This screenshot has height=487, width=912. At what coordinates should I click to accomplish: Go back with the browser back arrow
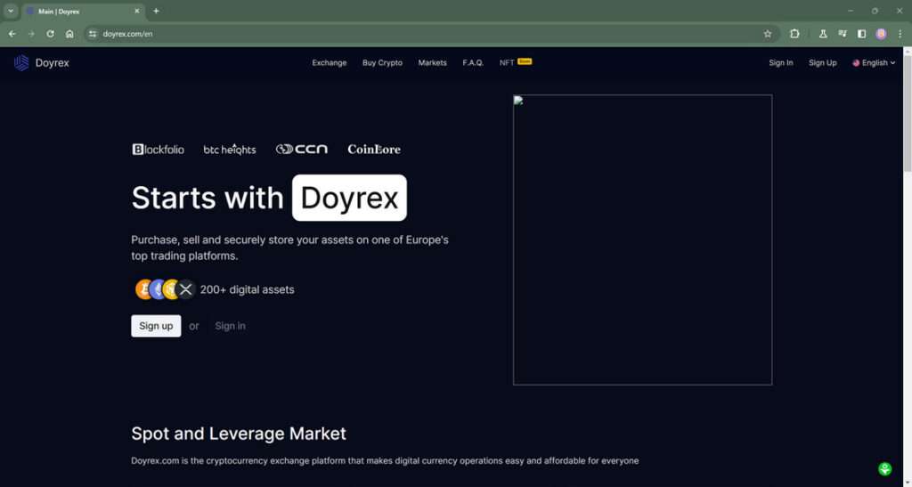coord(12,34)
